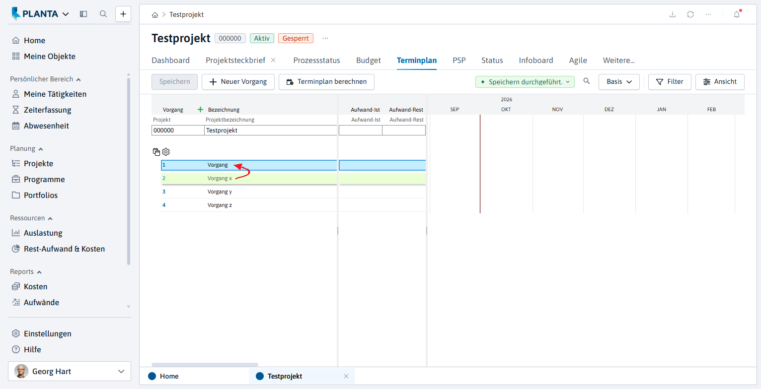Open the search magnifier in sidebar header

pyautogui.click(x=103, y=14)
